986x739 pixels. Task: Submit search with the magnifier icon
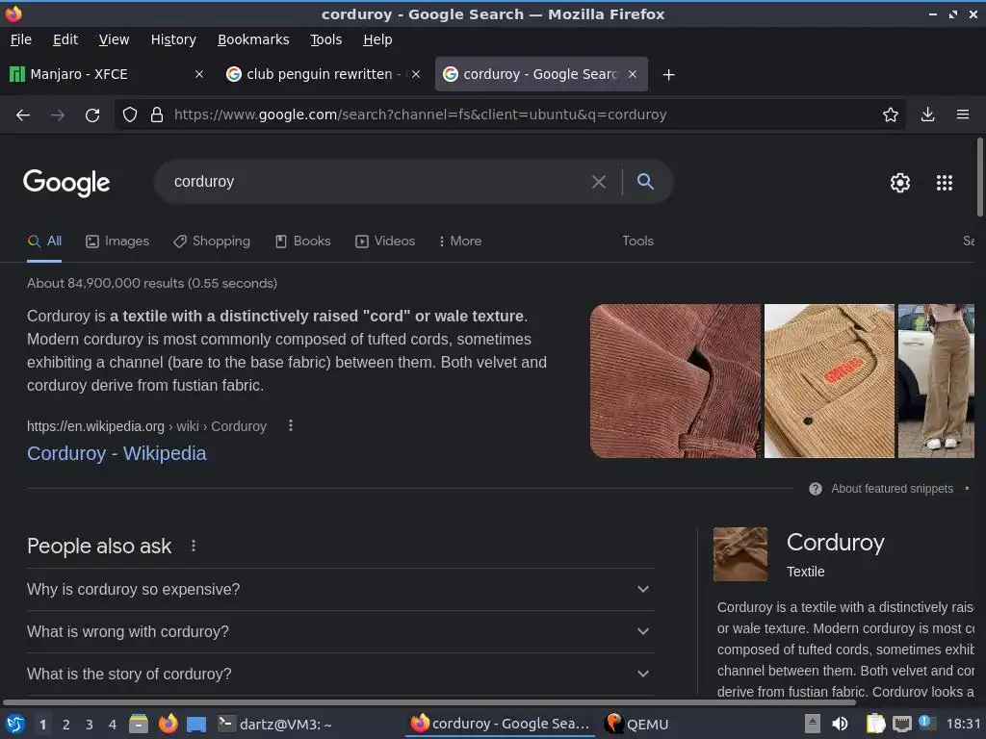[x=645, y=182]
